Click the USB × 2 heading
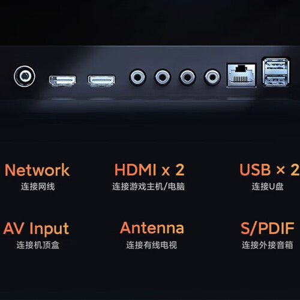 coord(269,170)
